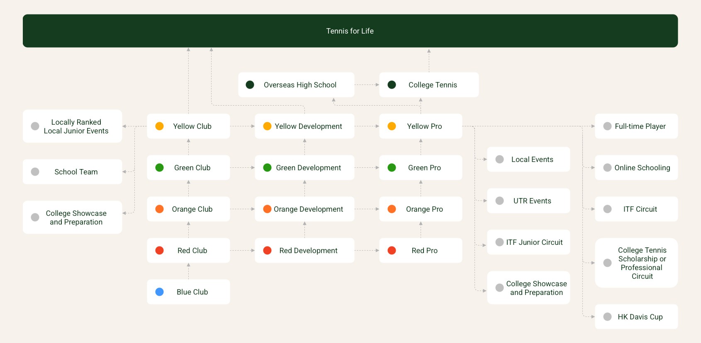Click the yellow dot beside Yellow Development
The image size is (701, 343).
pyautogui.click(x=267, y=126)
